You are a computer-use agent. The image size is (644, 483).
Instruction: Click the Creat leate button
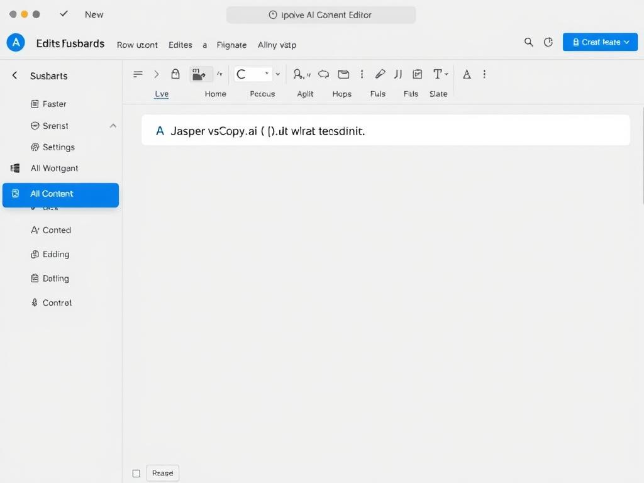[x=599, y=42]
